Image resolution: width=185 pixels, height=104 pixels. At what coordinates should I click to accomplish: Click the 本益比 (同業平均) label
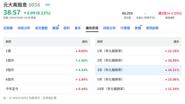tap(145, 18)
